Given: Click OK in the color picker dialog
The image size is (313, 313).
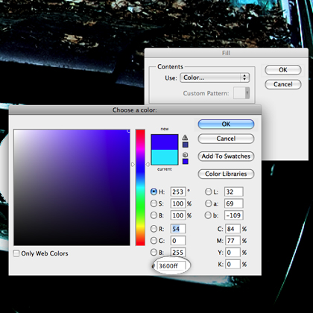Looking at the screenshot, I should [226, 124].
